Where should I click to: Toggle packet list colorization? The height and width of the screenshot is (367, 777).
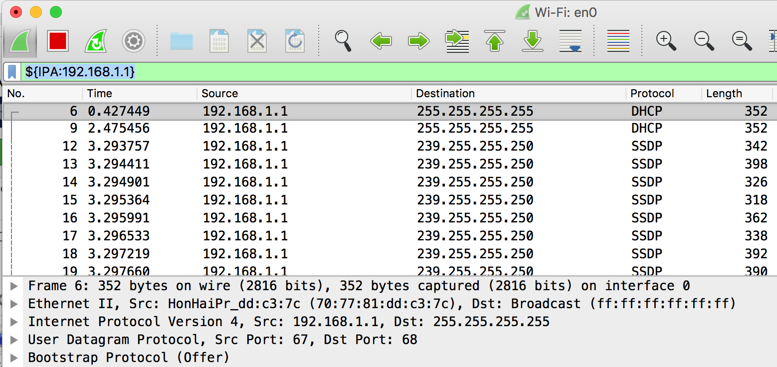tap(618, 41)
